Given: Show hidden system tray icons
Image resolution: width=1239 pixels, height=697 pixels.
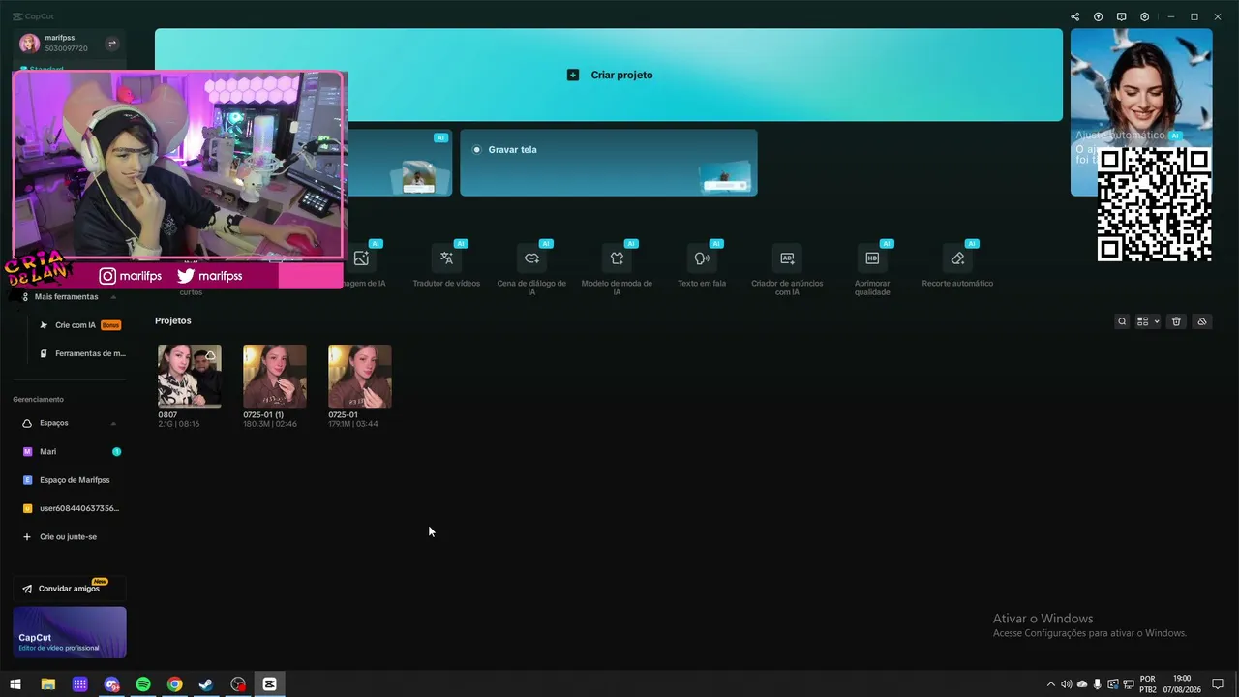Looking at the screenshot, I should (1051, 684).
